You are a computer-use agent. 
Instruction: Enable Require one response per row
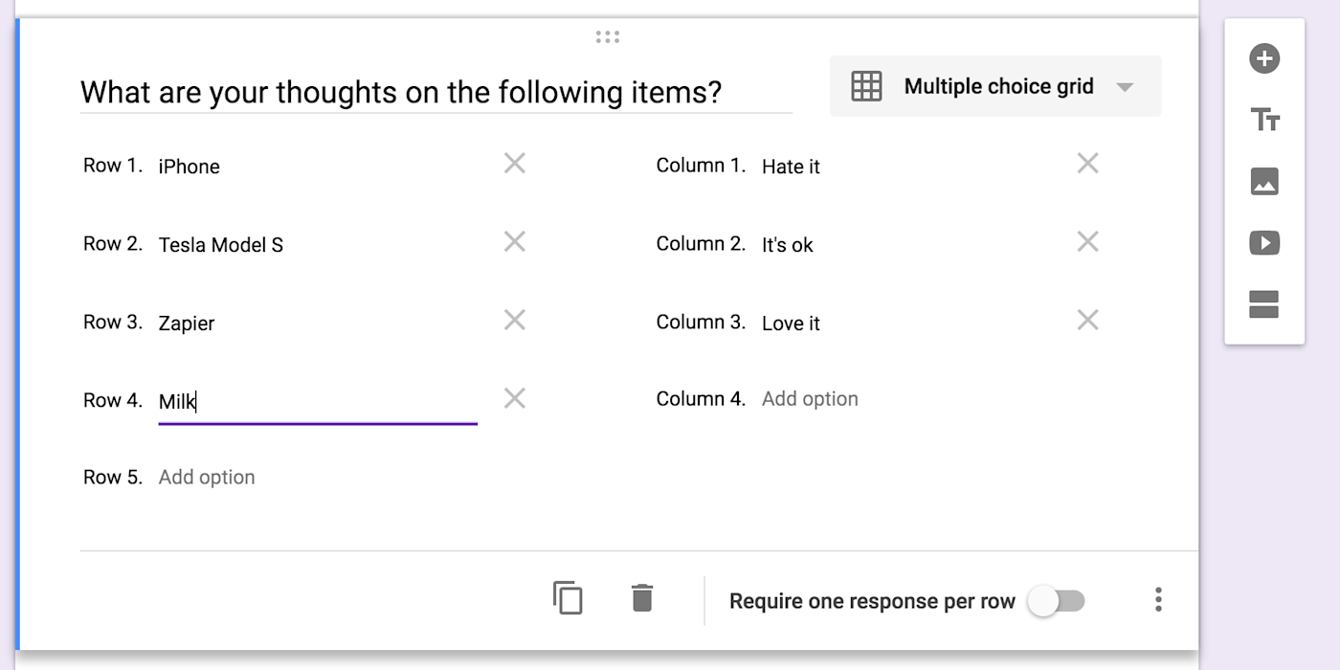[1057, 601]
